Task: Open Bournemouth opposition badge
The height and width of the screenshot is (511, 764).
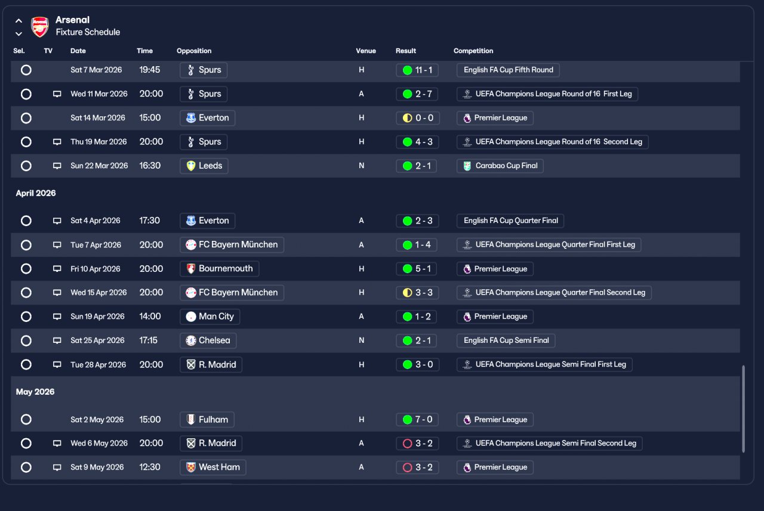Action: [219, 269]
